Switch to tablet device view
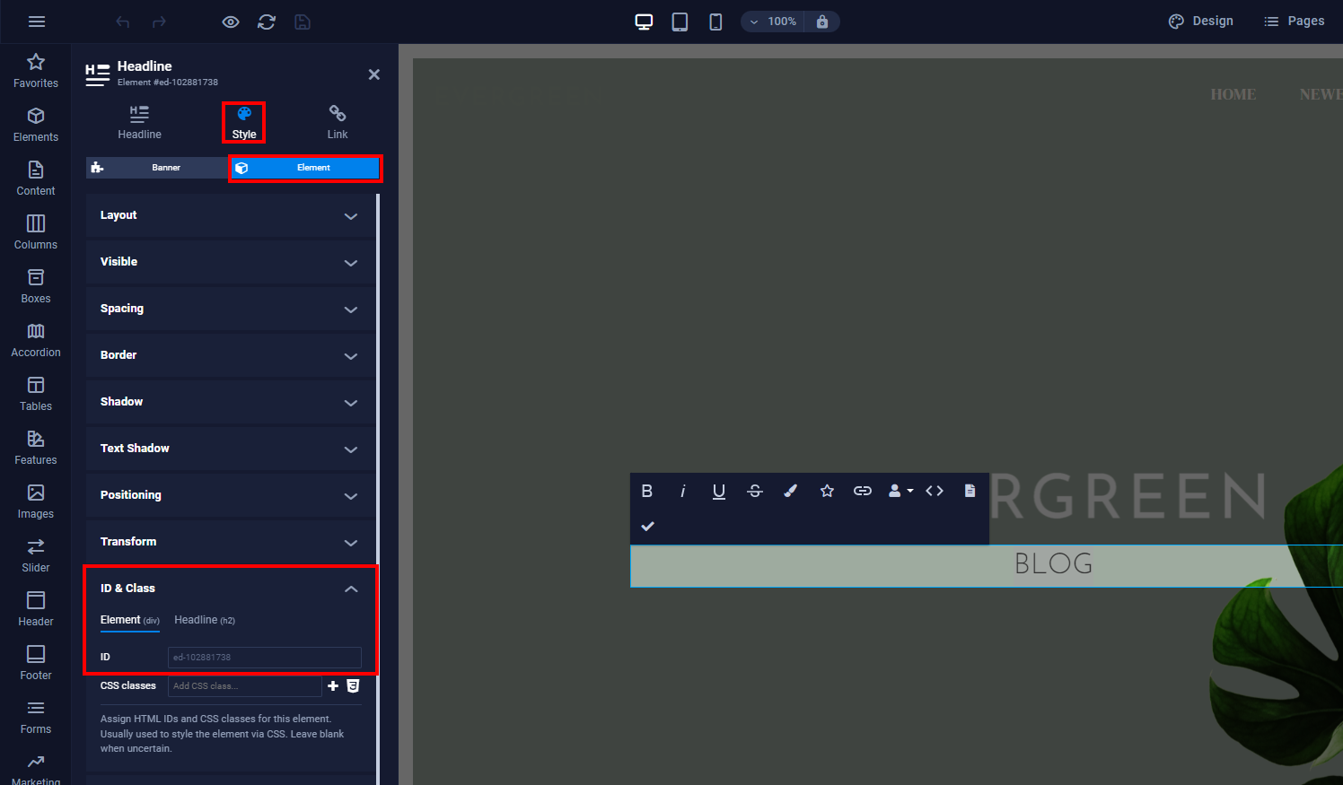 680,22
